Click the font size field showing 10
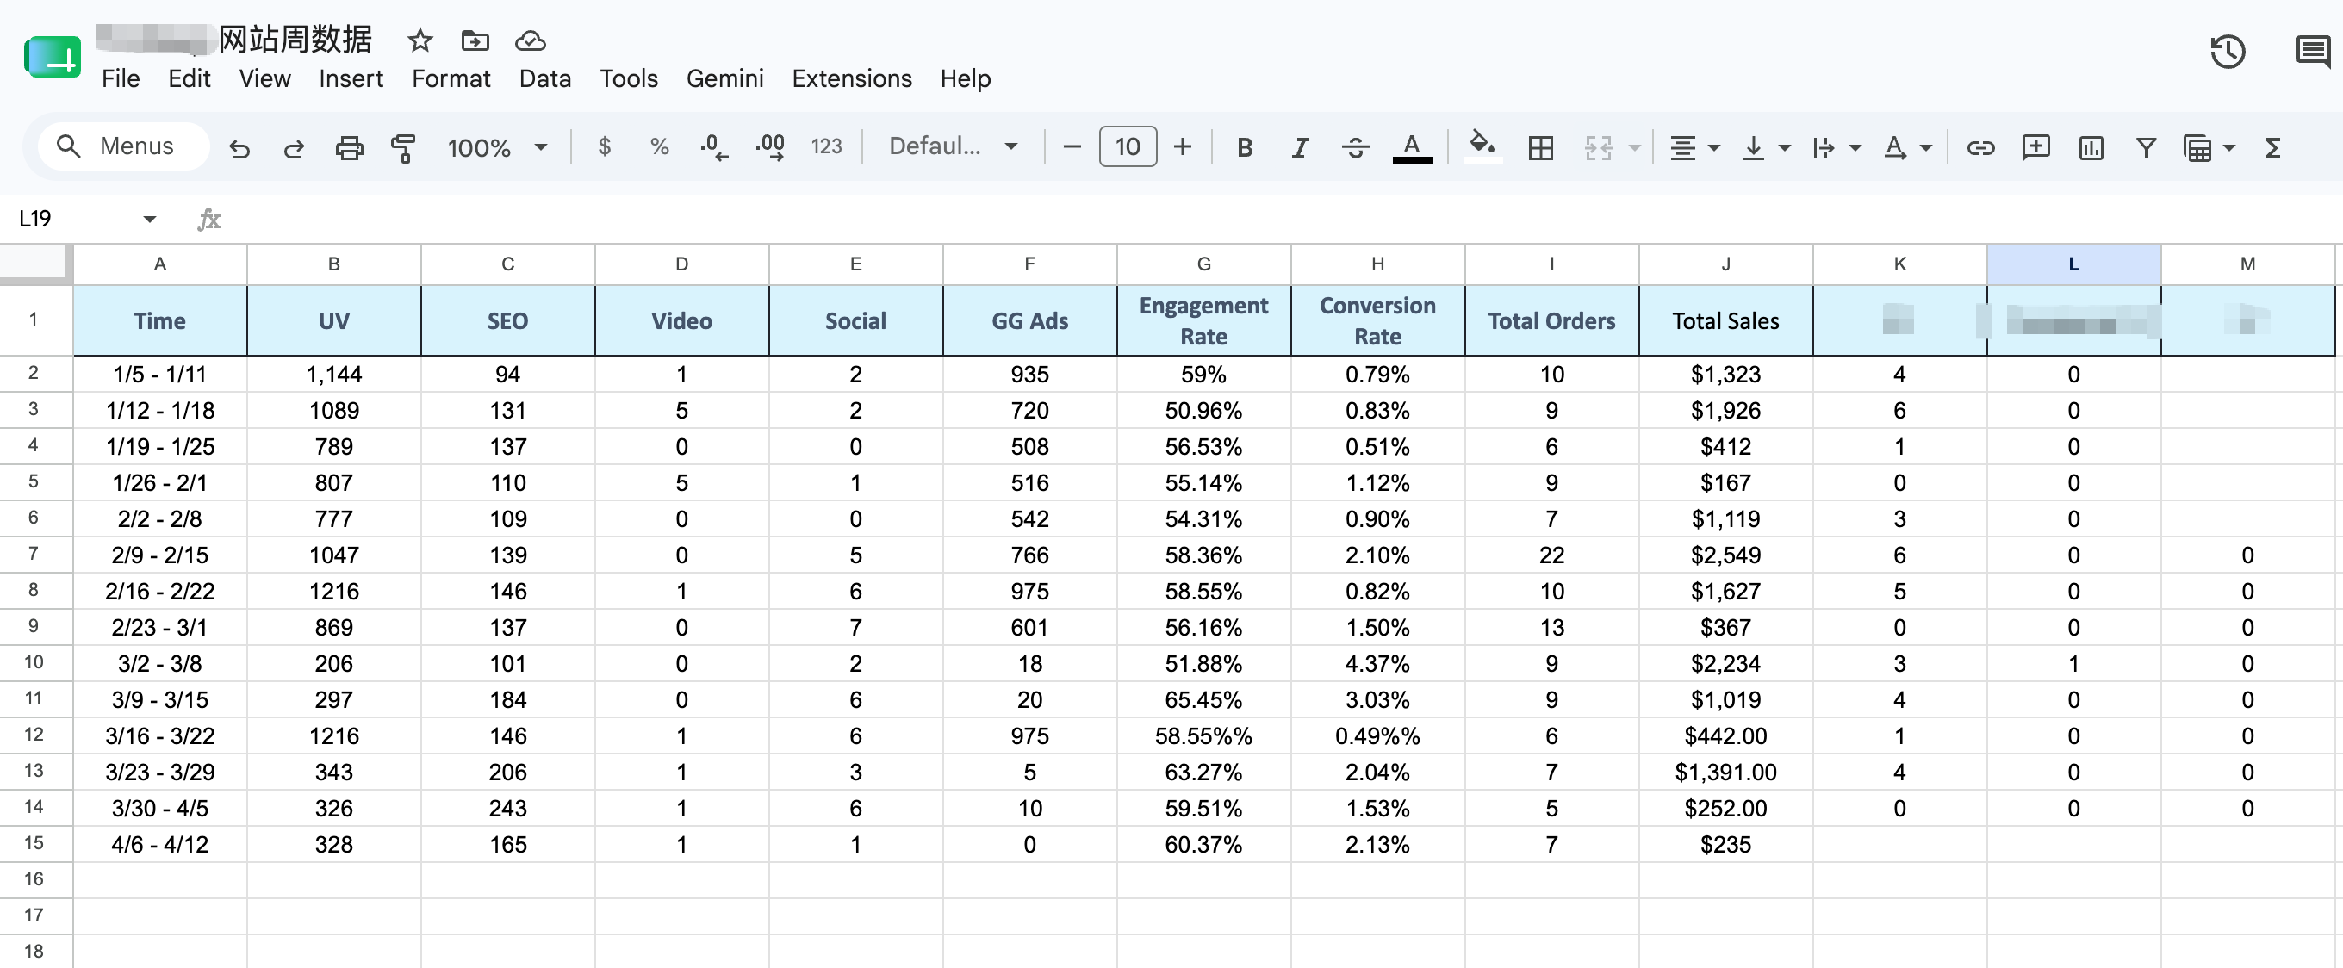Screen dimensions: 2343x968 tap(1128, 146)
